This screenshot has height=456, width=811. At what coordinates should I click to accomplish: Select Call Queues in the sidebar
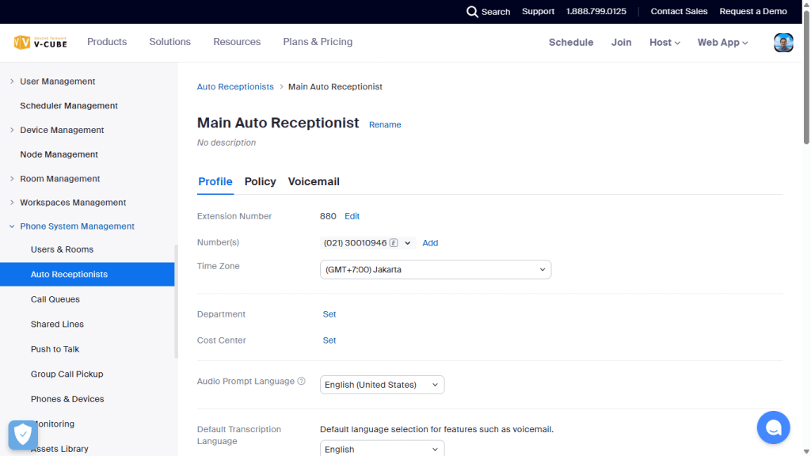click(x=55, y=299)
